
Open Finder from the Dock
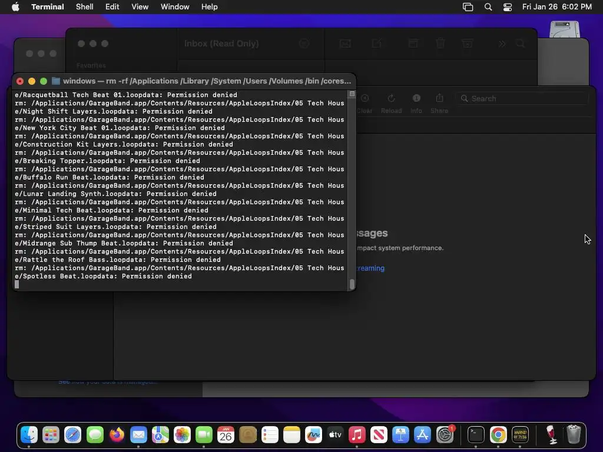pos(29,435)
